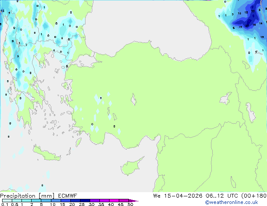Click the '6' value near dark blue area

[x=234, y=28]
